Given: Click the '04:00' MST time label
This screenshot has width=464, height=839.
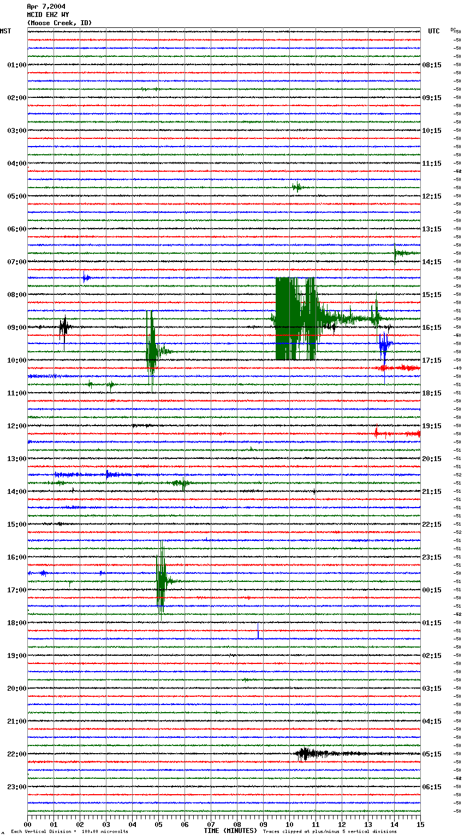Looking at the screenshot, I should click(17, 164).
